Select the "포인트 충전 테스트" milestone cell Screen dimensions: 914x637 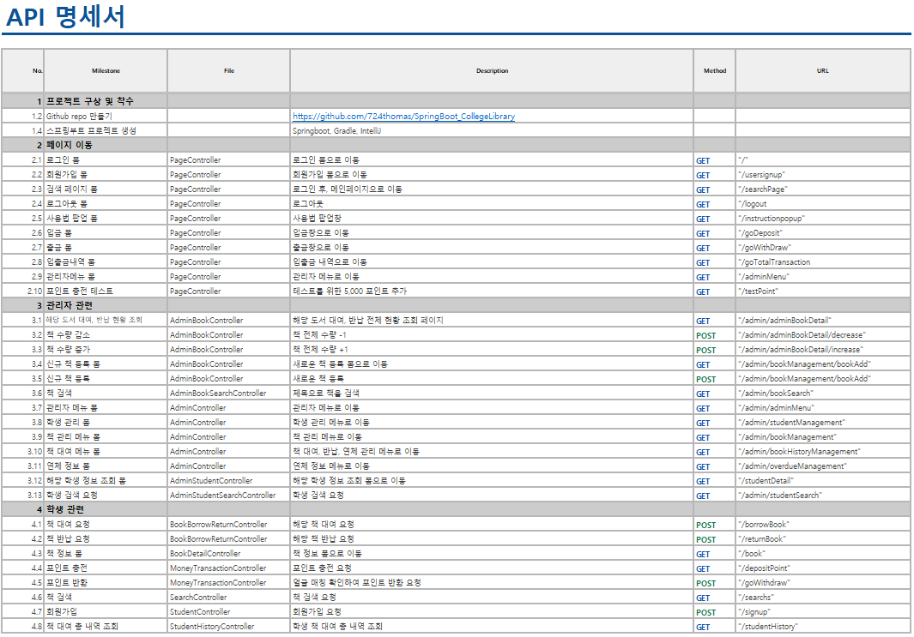106,291
